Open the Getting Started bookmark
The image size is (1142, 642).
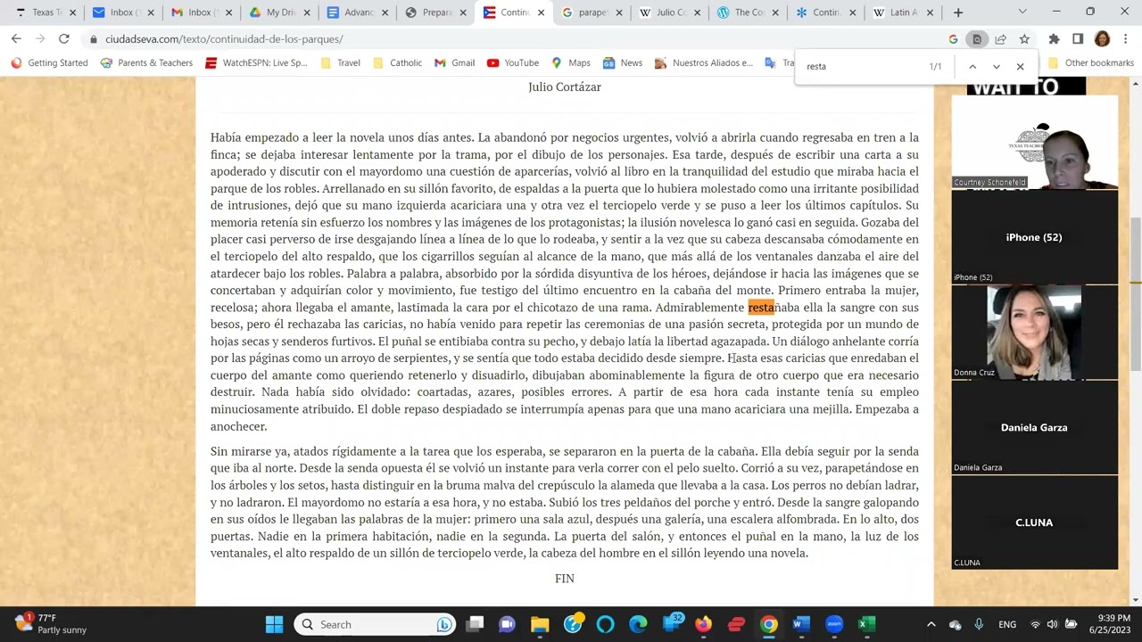coord(49,63)
